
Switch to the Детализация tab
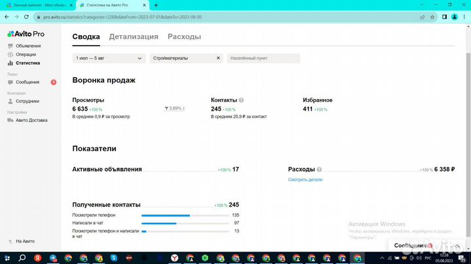[x=133, y=37]
